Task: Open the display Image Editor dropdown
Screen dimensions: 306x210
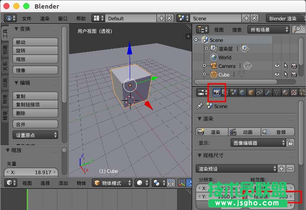Action: point(258,143)
